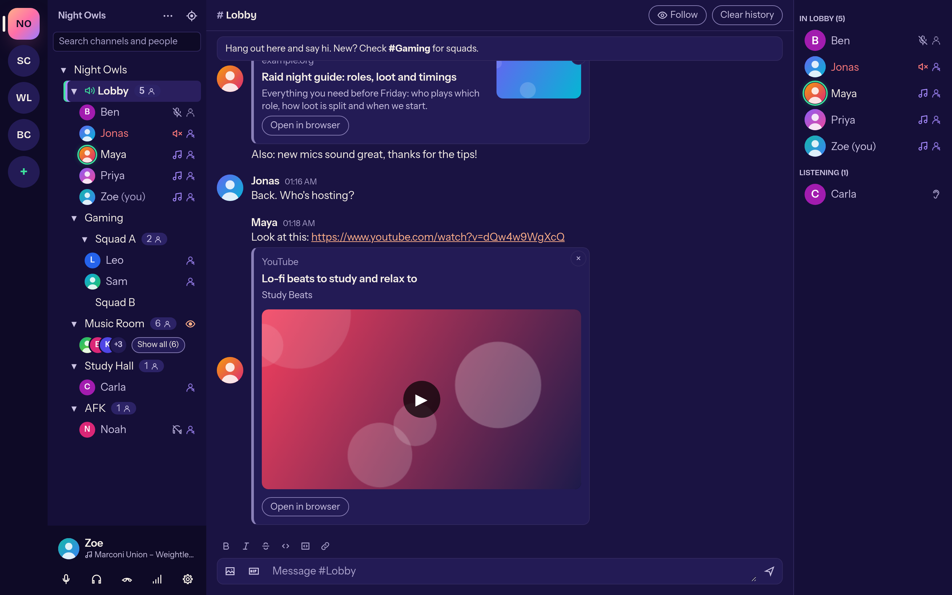Show all 6 Music Room members
The image size is (952, 595).
158,345
